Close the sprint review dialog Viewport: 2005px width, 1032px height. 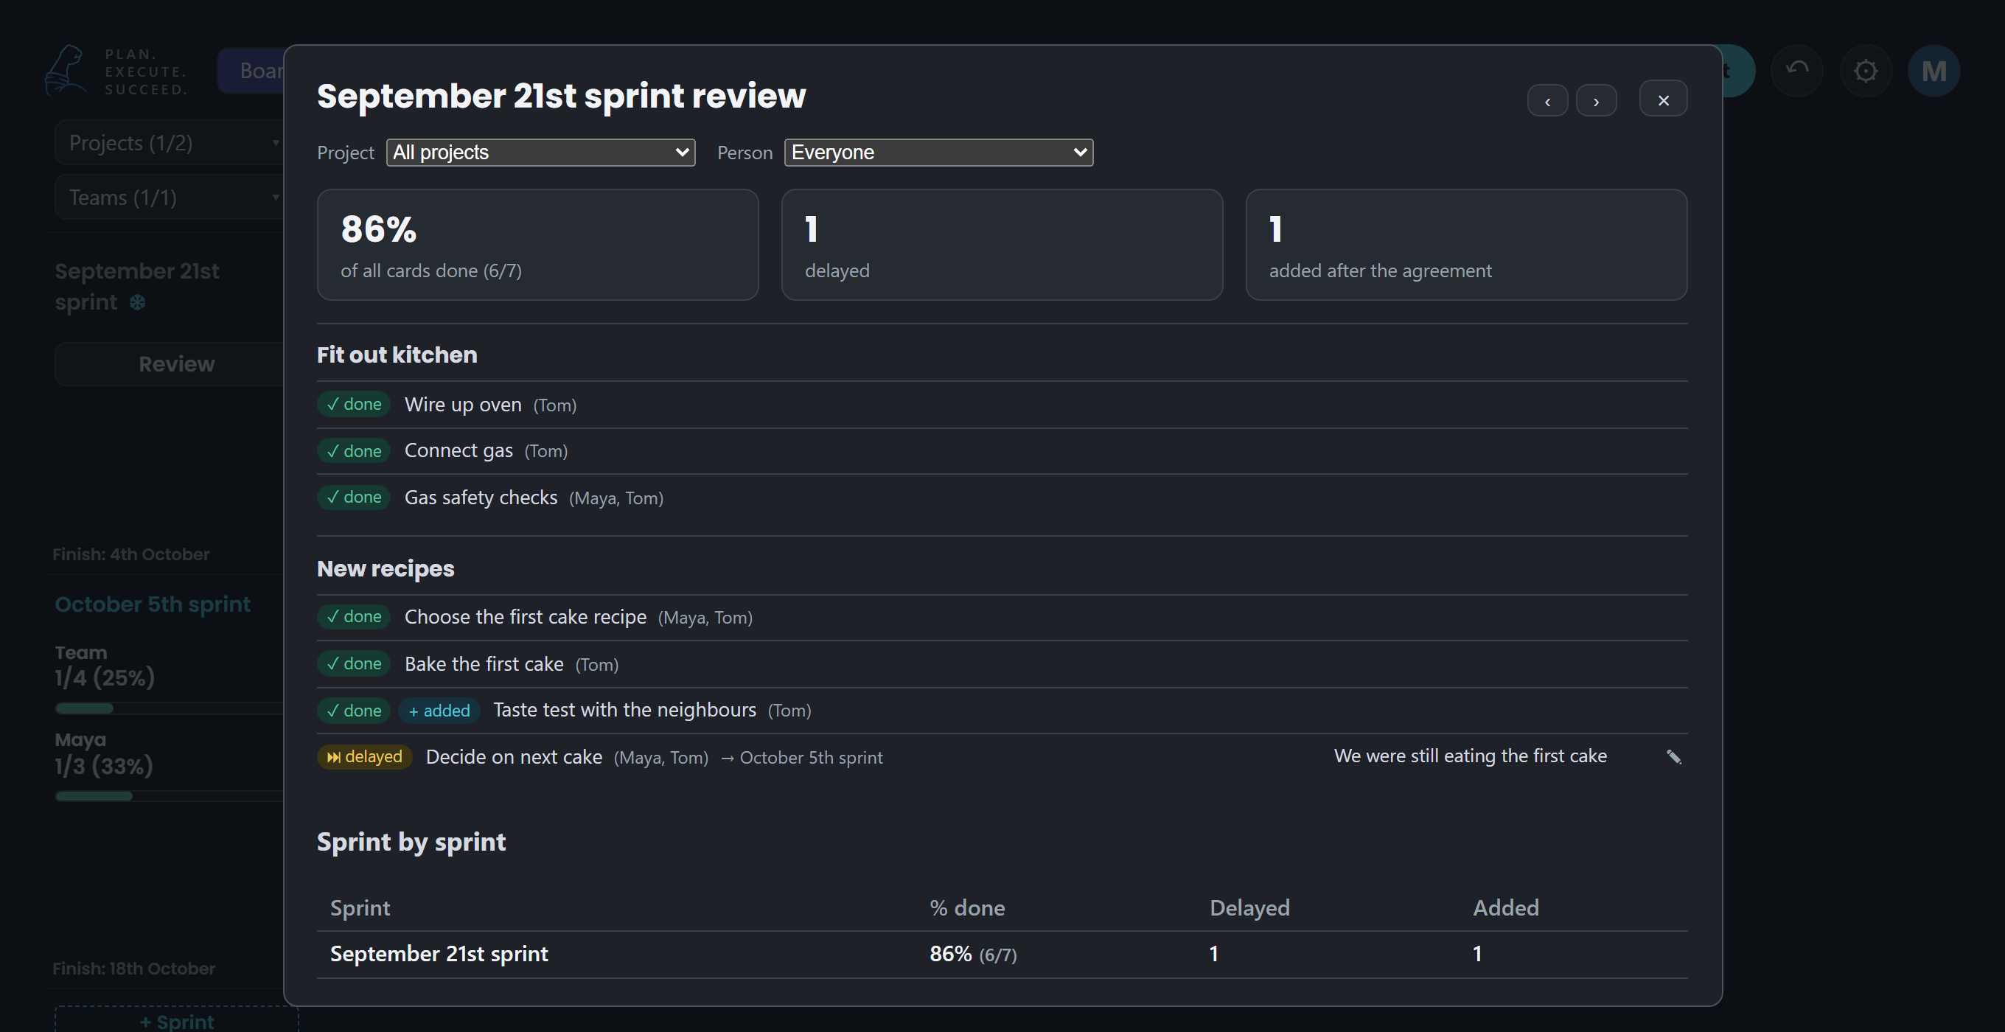tap(1663, 100)
